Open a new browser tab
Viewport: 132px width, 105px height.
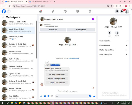(x=55, y=2)
